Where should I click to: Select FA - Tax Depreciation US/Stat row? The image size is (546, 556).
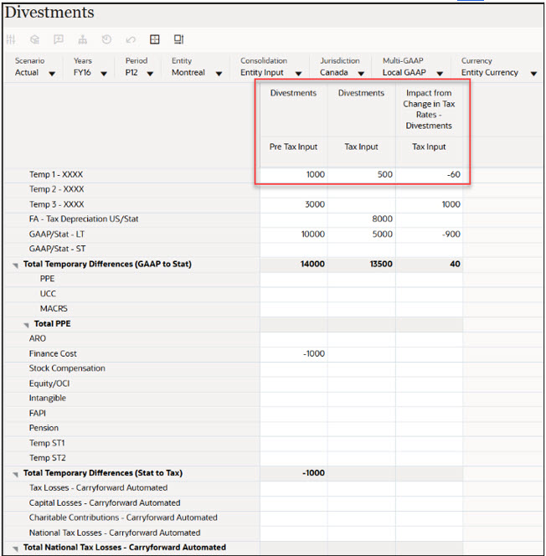(84, 219)
